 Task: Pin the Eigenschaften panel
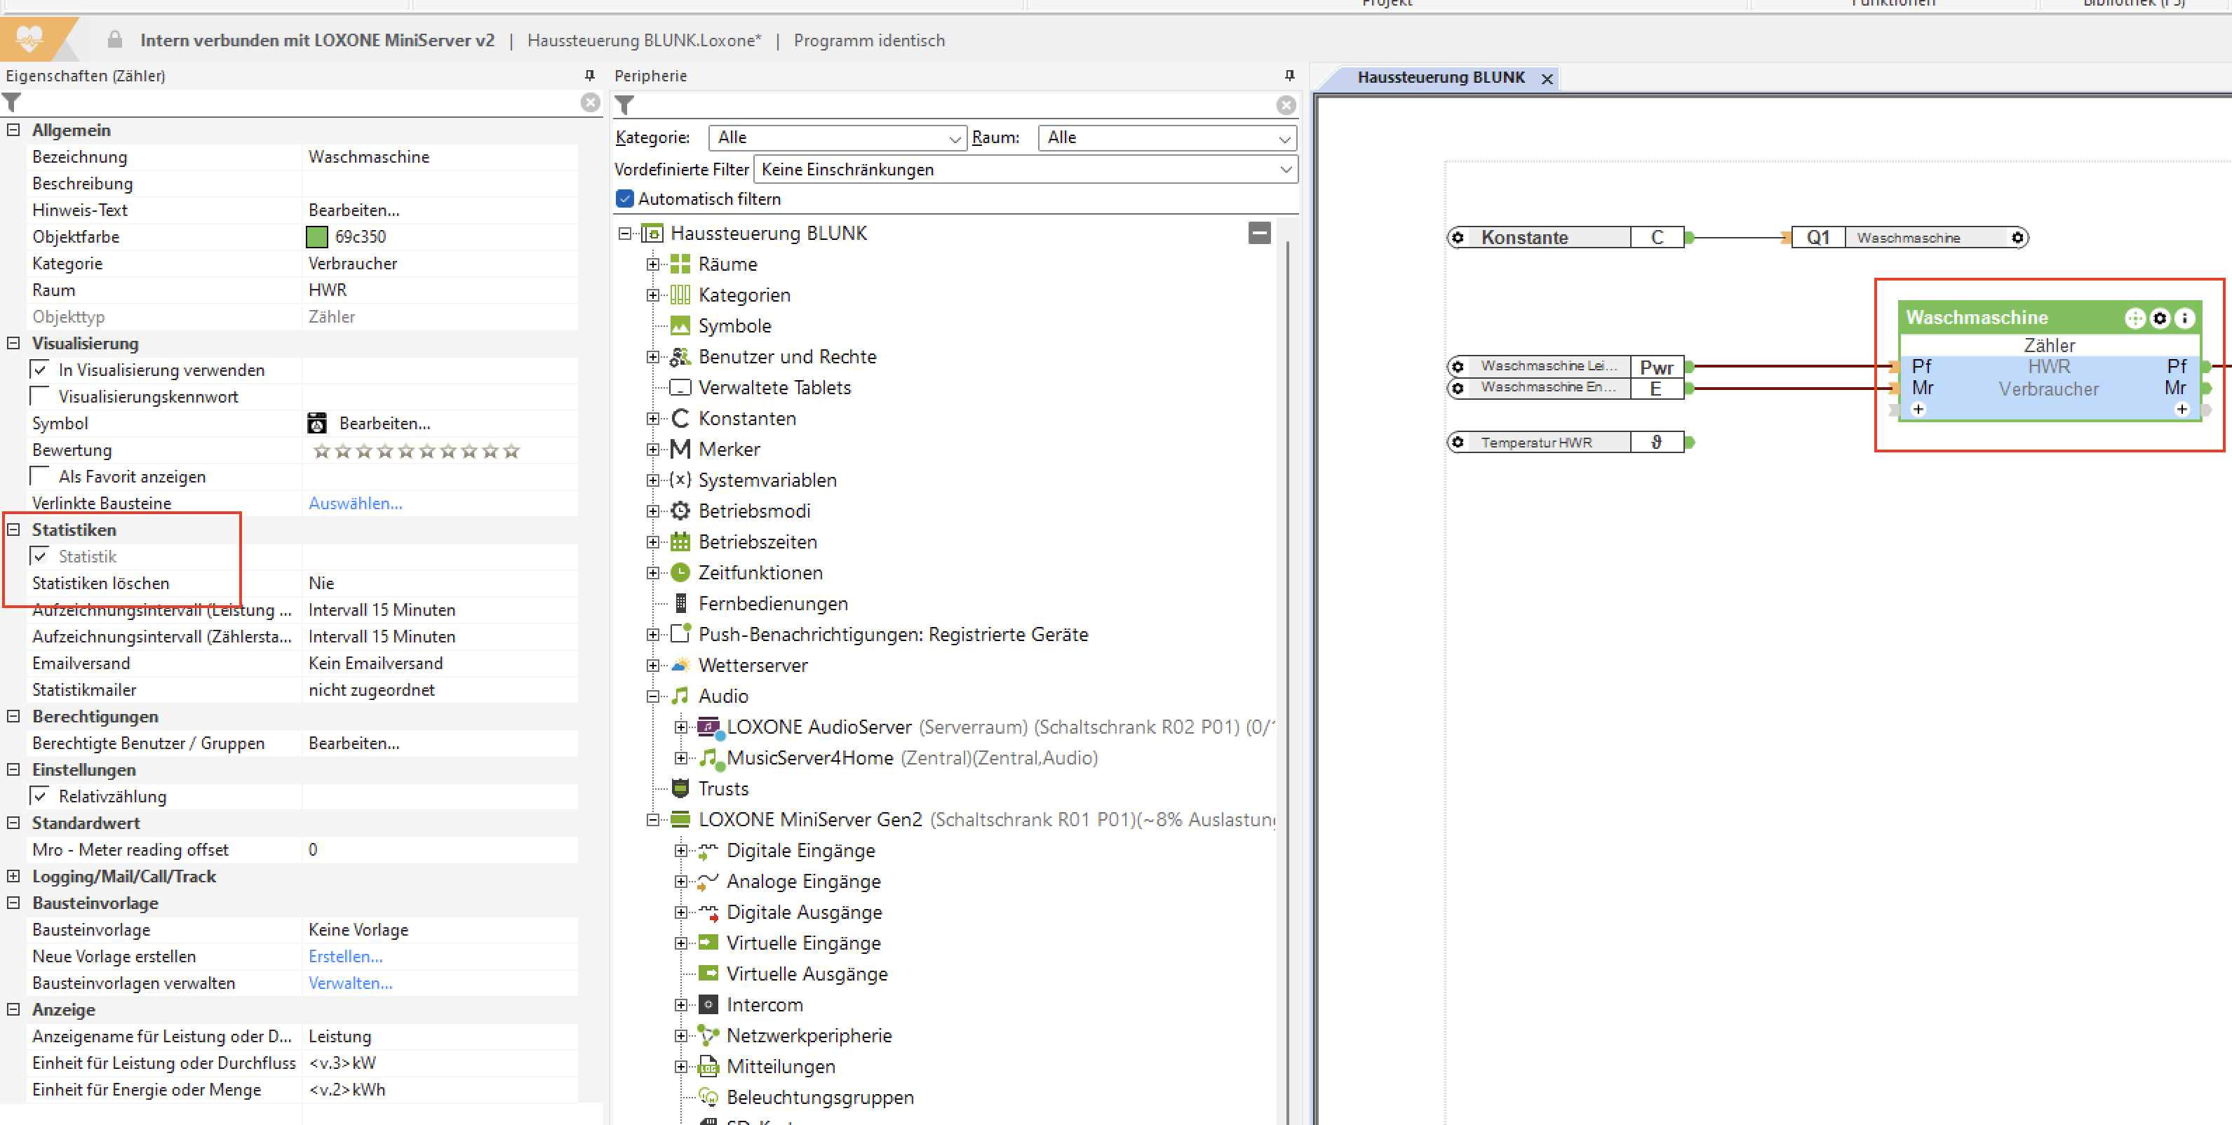click(590, 76)
